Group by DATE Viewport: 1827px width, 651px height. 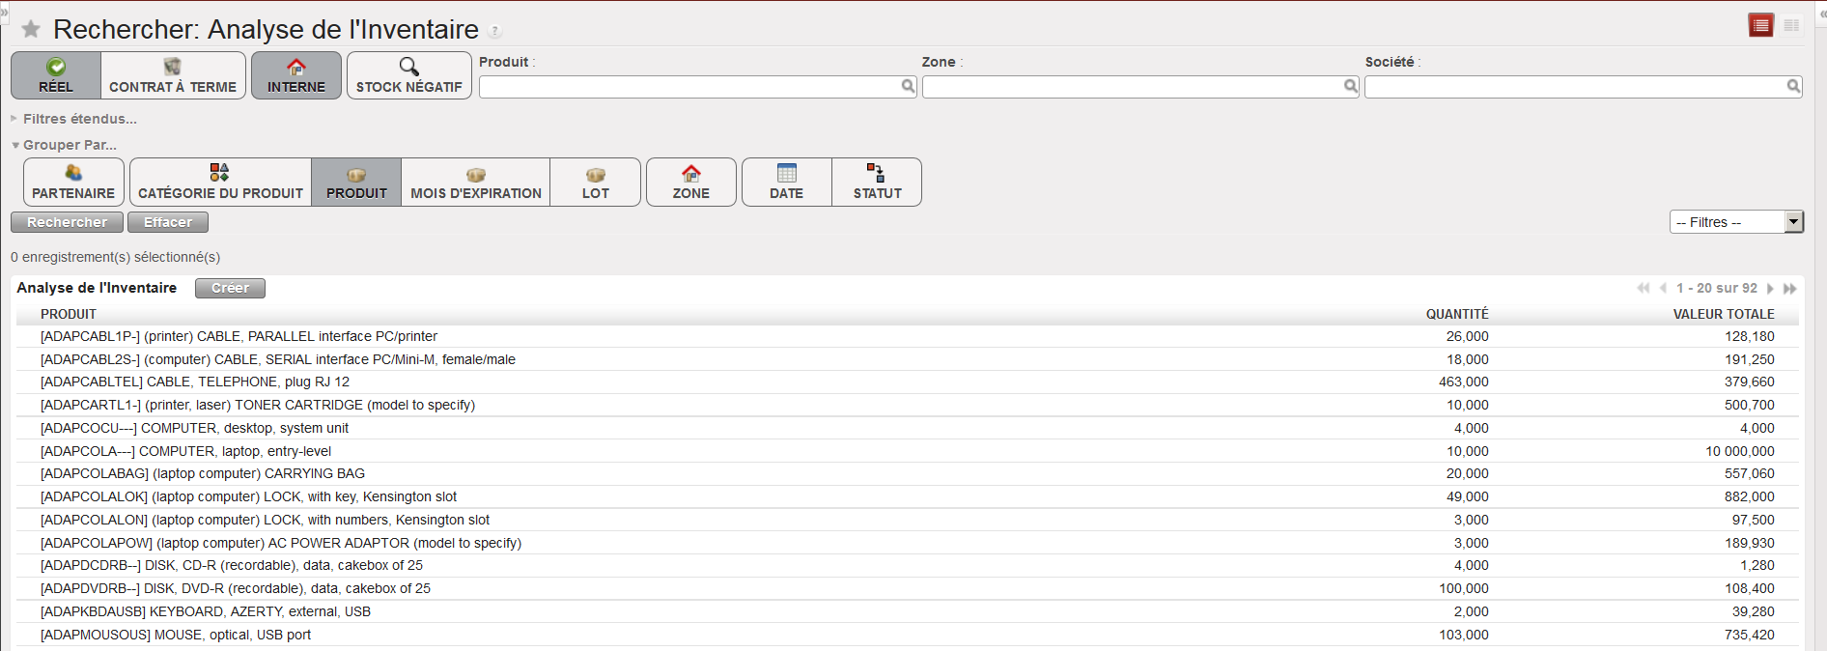pos(786,182)
